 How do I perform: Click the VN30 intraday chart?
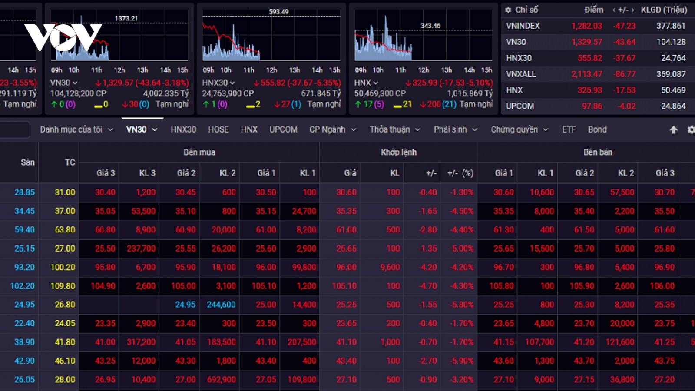coord(119,36)
